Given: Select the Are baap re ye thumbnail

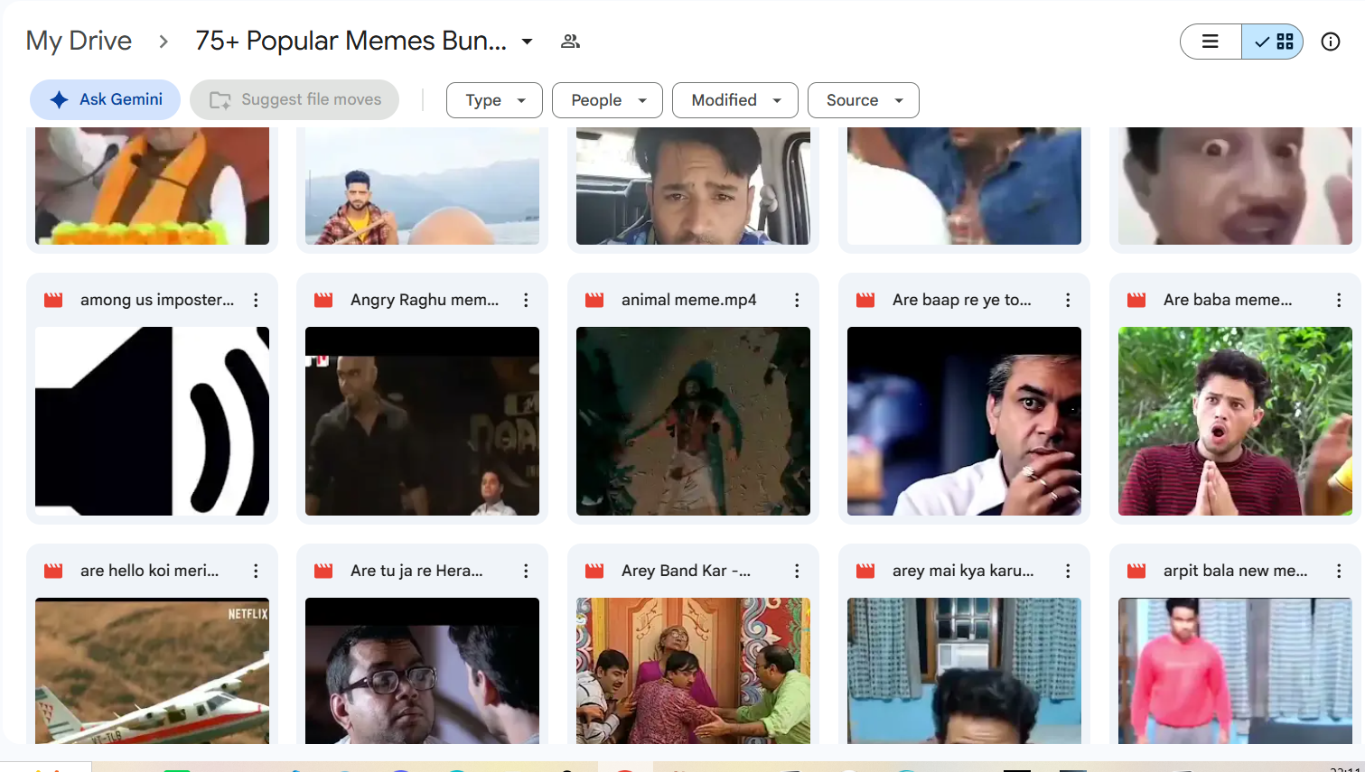Looking at the screenshot, I should coord(964,421).
